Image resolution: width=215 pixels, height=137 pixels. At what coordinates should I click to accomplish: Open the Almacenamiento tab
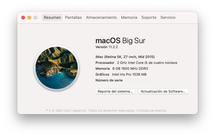point(101,18)
